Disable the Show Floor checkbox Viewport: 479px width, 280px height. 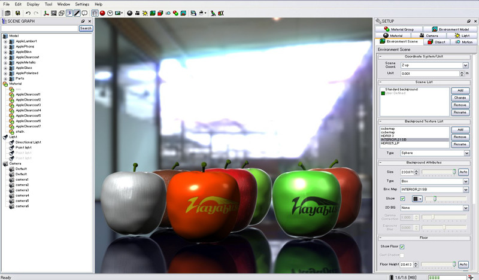point(402,246)
